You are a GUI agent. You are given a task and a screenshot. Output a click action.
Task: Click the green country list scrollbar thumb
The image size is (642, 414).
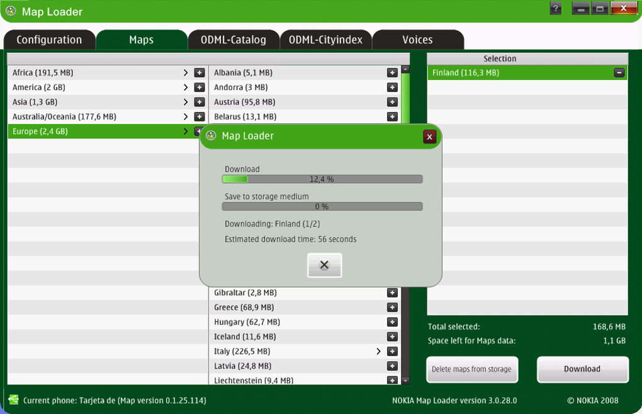pyautogui.click(x=405, y=98)
